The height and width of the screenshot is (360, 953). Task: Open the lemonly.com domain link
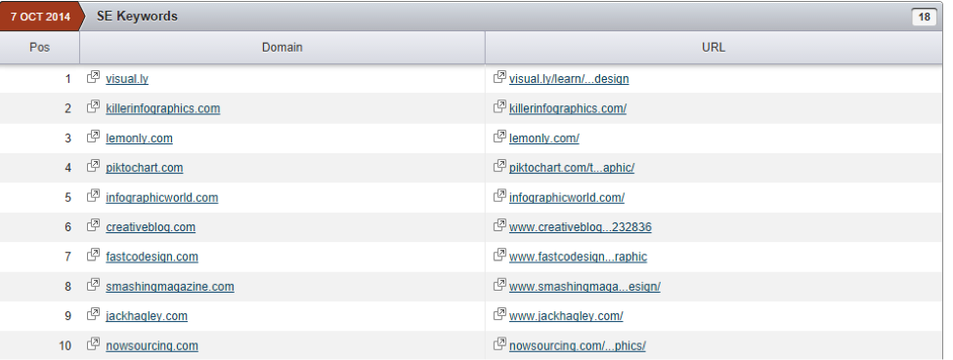coord(139,139)
